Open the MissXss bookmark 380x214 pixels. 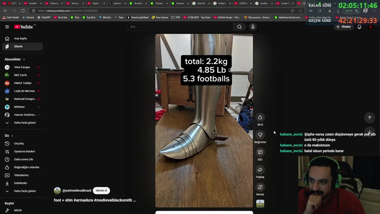pyautogui.click(x=104, y=18)
